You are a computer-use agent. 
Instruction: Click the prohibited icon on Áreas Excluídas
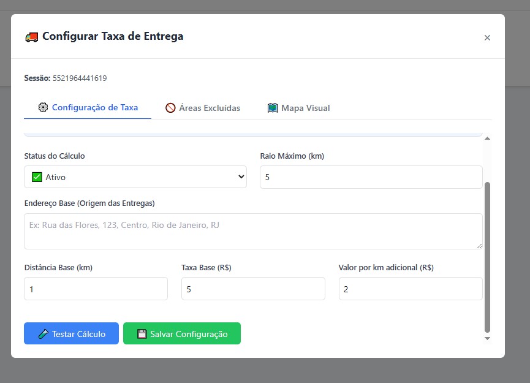coord(170,108)
